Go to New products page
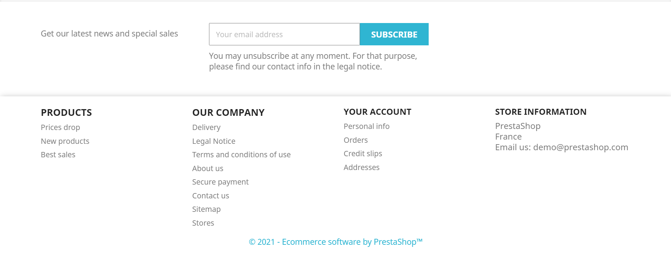Screen dimensions: 671x254 click(x=65, y=141)
